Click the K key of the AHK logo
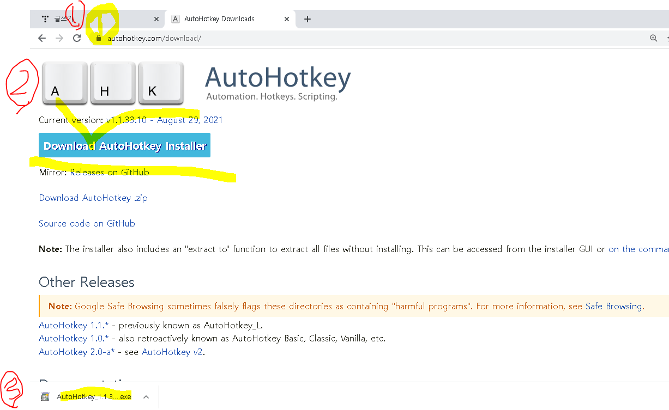This screenshot has height=410, width=669. coord(161,83)
